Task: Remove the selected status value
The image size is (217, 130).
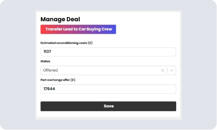Action: [162, 71]
